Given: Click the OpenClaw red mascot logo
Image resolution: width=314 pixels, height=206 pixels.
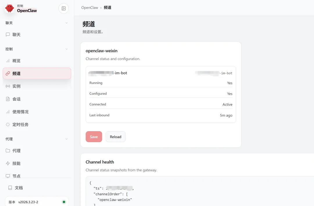Looking at the screenshot, I should pos(9,8).
